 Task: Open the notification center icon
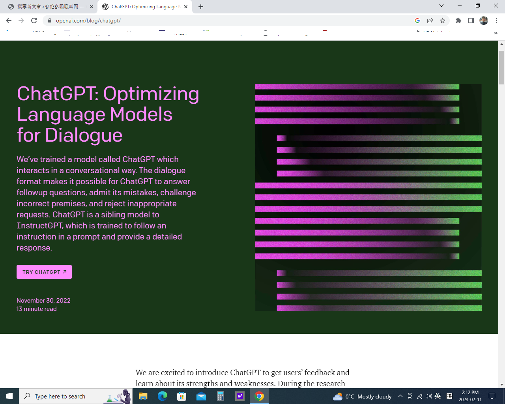click(492, 396)
